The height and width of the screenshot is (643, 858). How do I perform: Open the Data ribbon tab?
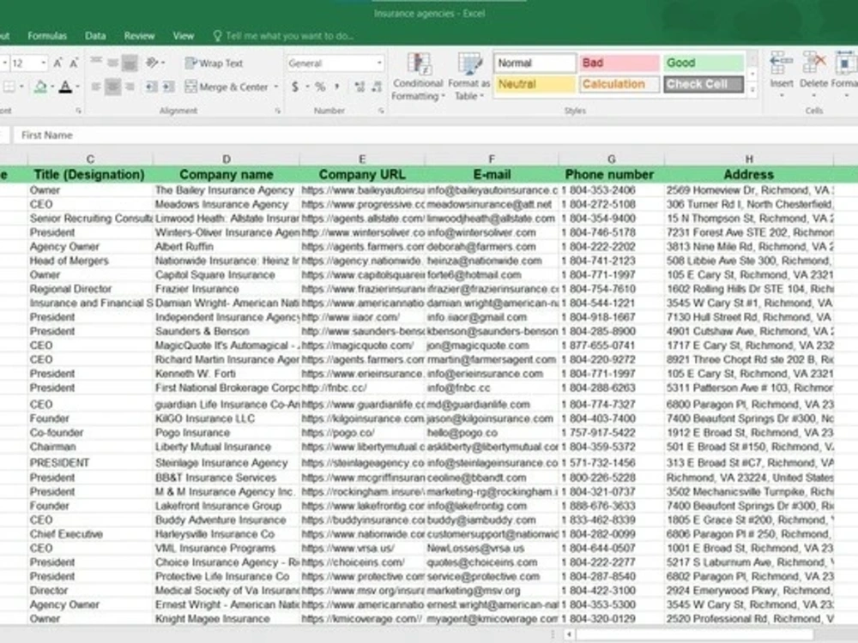pos(95,36)
